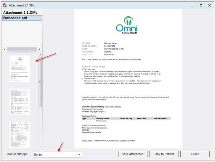215x162 pixels.
Task: Close the window using the title bar X
Action: [x=210, y=5]
